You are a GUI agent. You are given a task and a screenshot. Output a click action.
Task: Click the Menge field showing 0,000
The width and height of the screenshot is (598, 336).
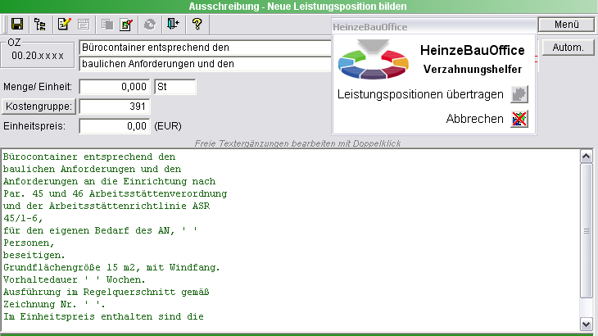pos(115,87)
